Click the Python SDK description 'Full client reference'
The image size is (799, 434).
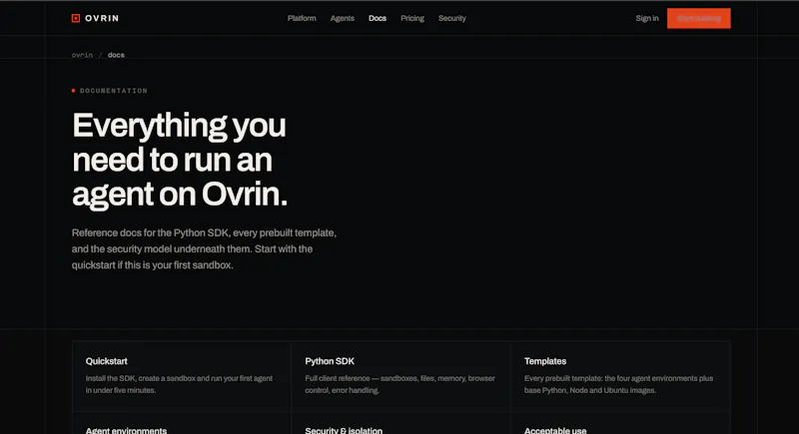400,384
